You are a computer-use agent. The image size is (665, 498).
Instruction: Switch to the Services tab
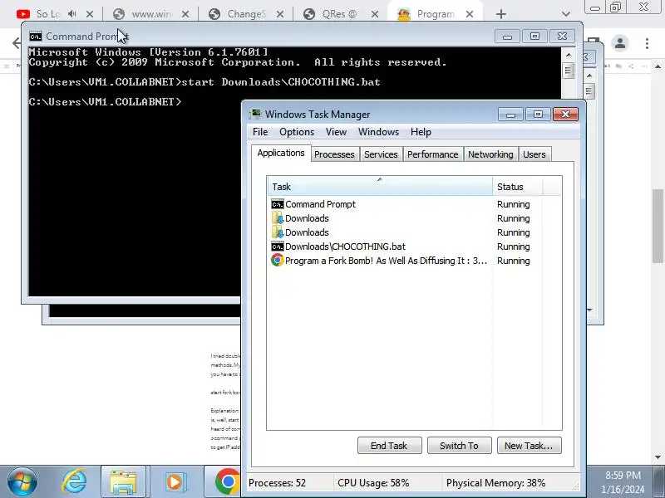click(x=381, y=154)
